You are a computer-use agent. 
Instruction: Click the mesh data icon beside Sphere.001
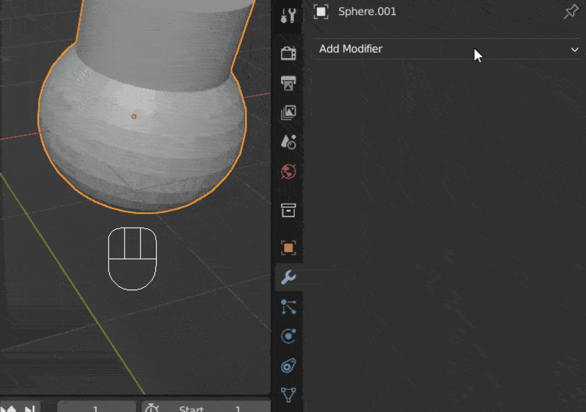coord(321,11)
